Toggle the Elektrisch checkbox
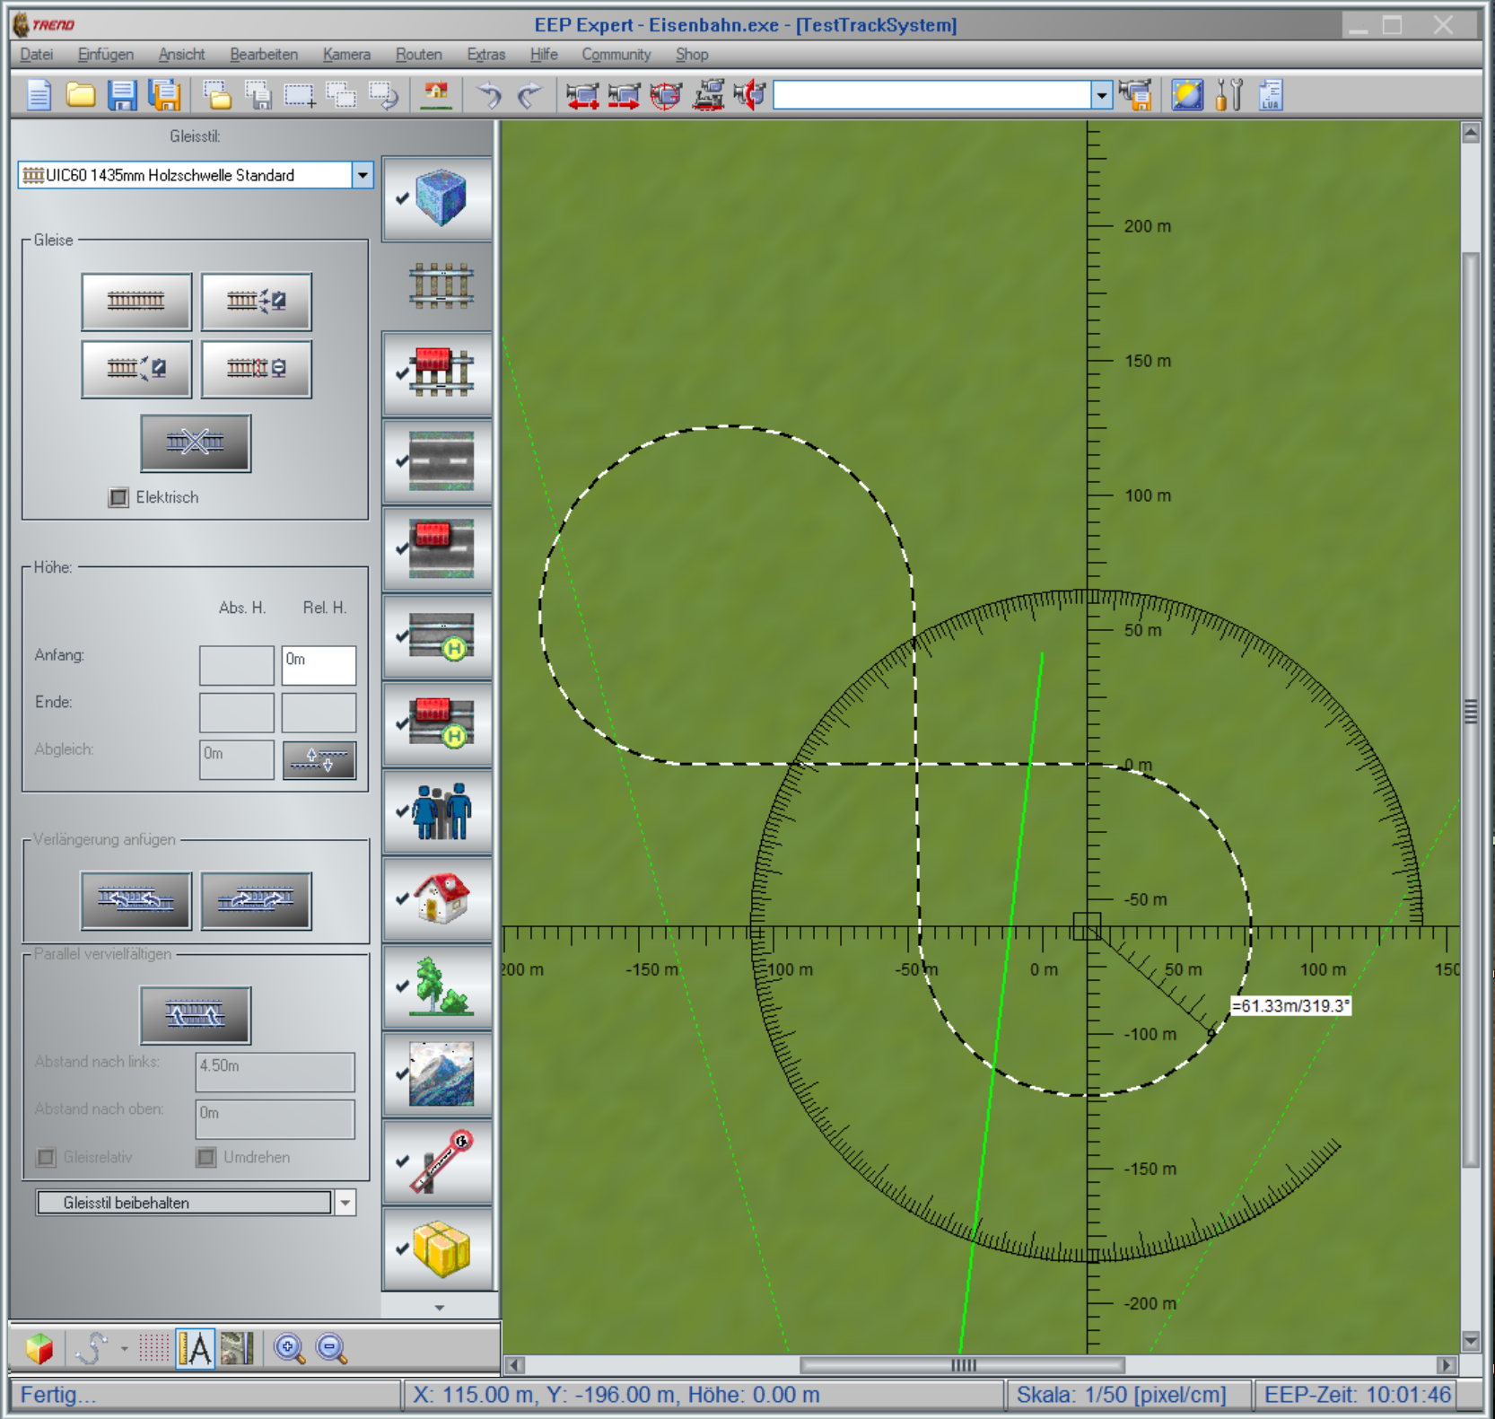This screenshot has width=1495, height=1419. (x=118, y=497)
